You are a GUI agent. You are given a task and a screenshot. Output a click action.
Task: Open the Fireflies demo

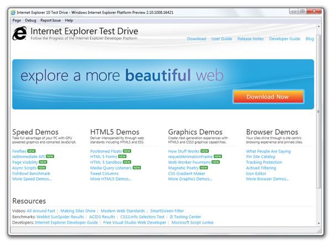pos(19,151)
